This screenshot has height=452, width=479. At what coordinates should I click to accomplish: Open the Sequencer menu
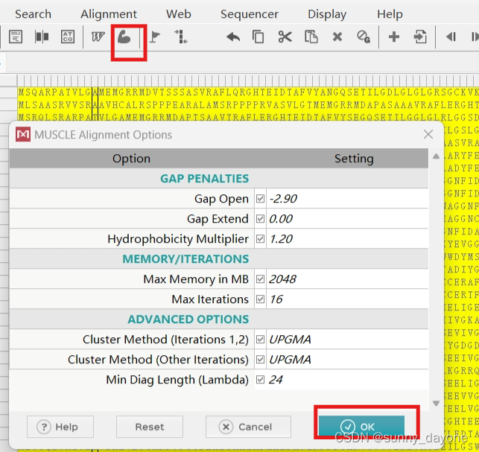250,14
